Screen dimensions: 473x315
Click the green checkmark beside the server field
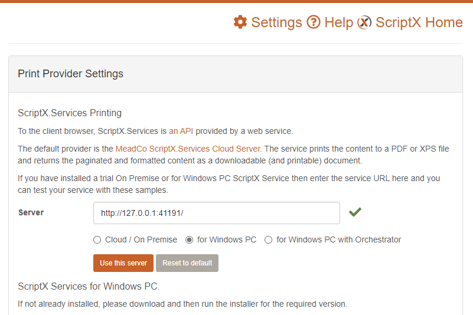[x=355, y=212]
